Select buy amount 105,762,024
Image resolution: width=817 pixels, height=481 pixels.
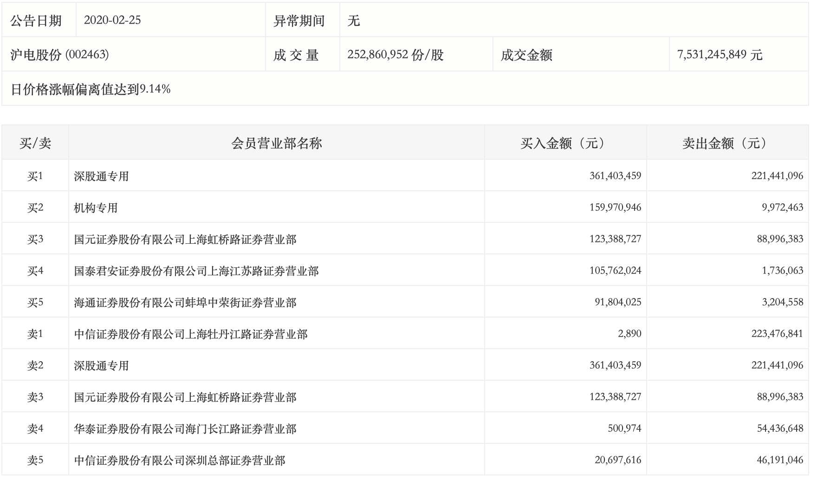point(616,270)
